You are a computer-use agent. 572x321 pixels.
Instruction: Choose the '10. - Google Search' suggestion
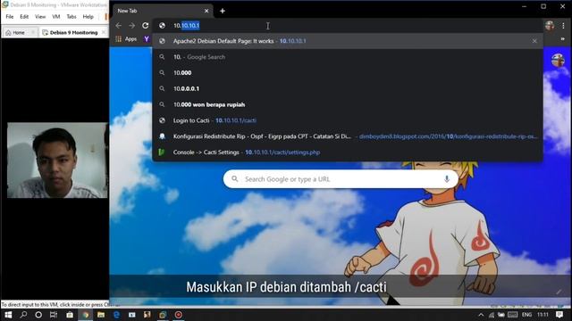point(348,57)
